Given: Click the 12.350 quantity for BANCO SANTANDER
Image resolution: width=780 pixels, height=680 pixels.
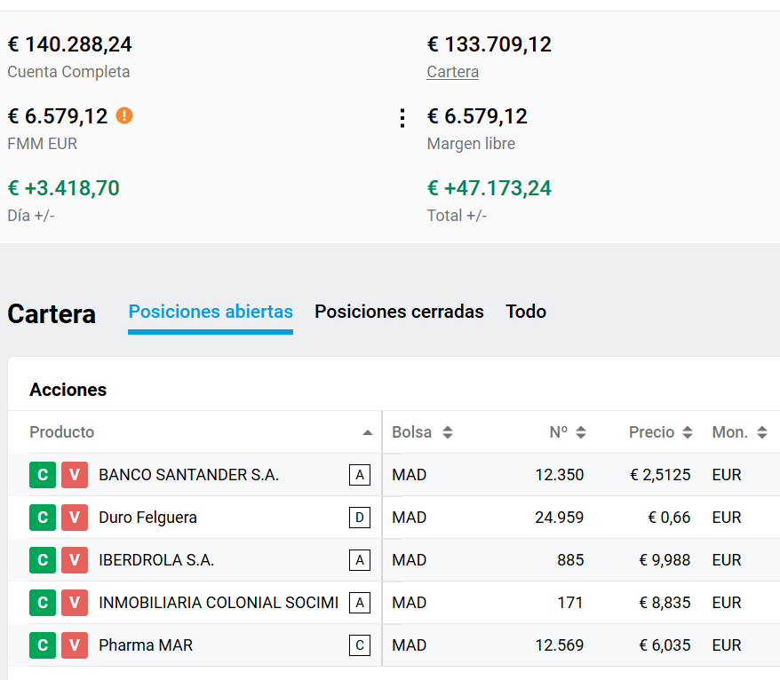Looking at the screenshot, I should coord(559,475).
